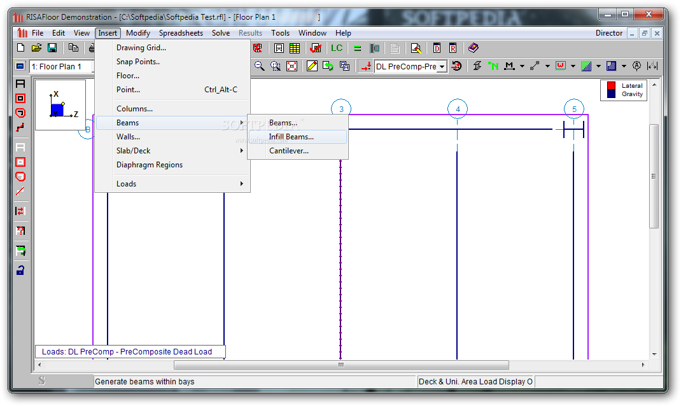Open the dropdown arrow beside the M icon
This screenshot has width=681, height=406.
[x=522, y=66]
